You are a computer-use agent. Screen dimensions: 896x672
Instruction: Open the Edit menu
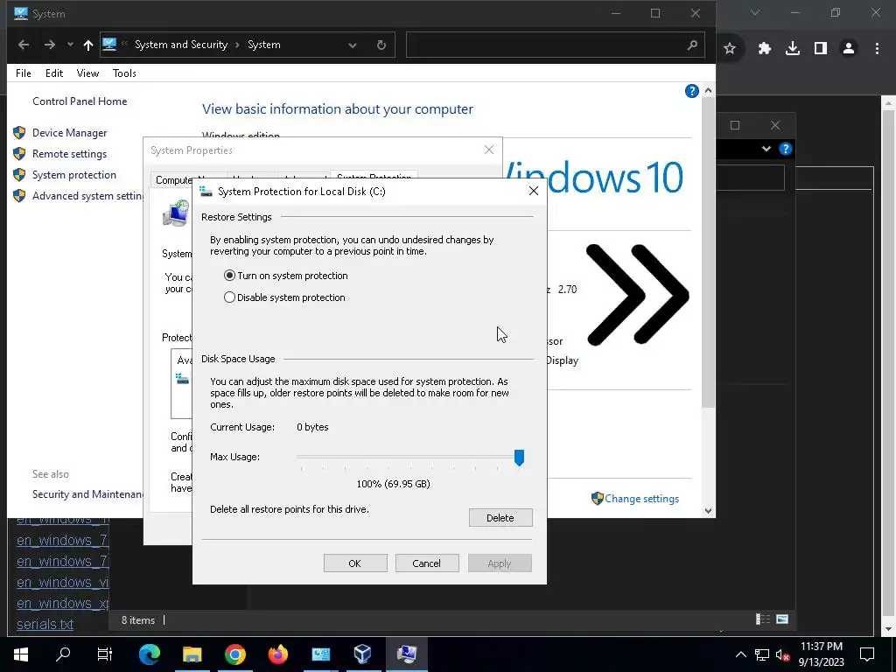(x=54, y=73)
